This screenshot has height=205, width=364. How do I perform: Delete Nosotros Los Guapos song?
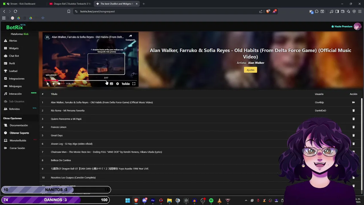pos(353,177)
